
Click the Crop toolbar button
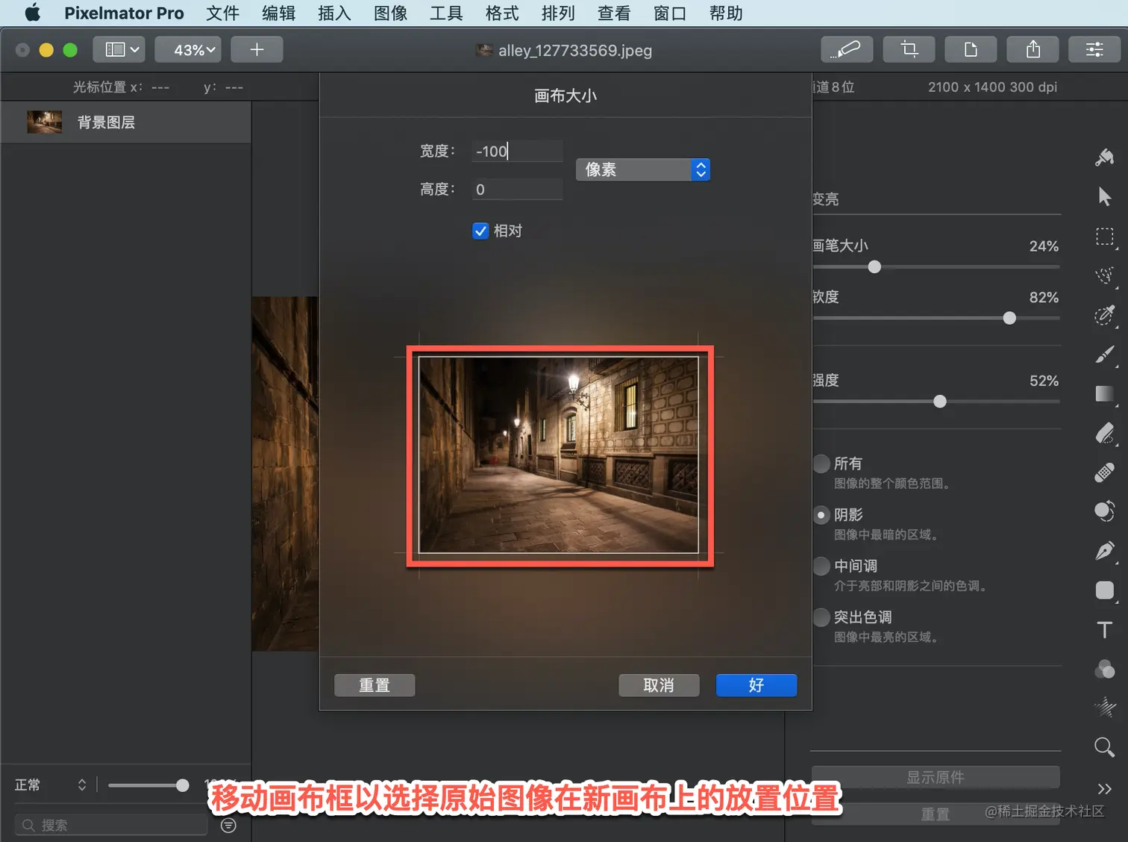[x=909, y=49]
